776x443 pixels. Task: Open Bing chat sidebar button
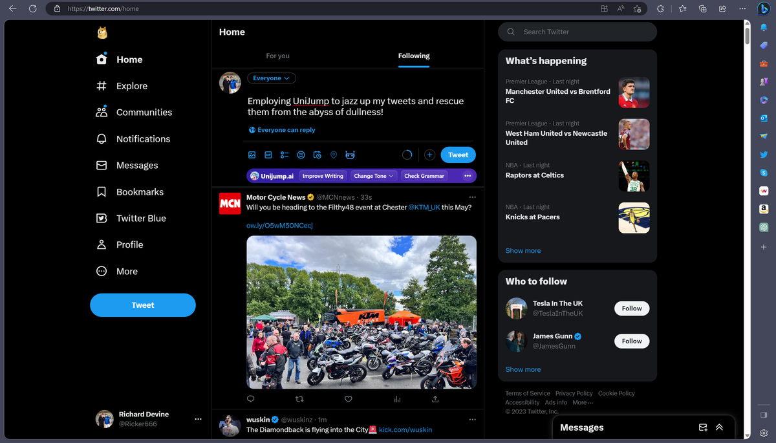pyautogui.click(x=764, y=9)
